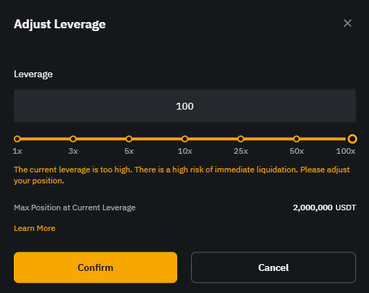Click the 100x slider handle

[x=352, y=139]
